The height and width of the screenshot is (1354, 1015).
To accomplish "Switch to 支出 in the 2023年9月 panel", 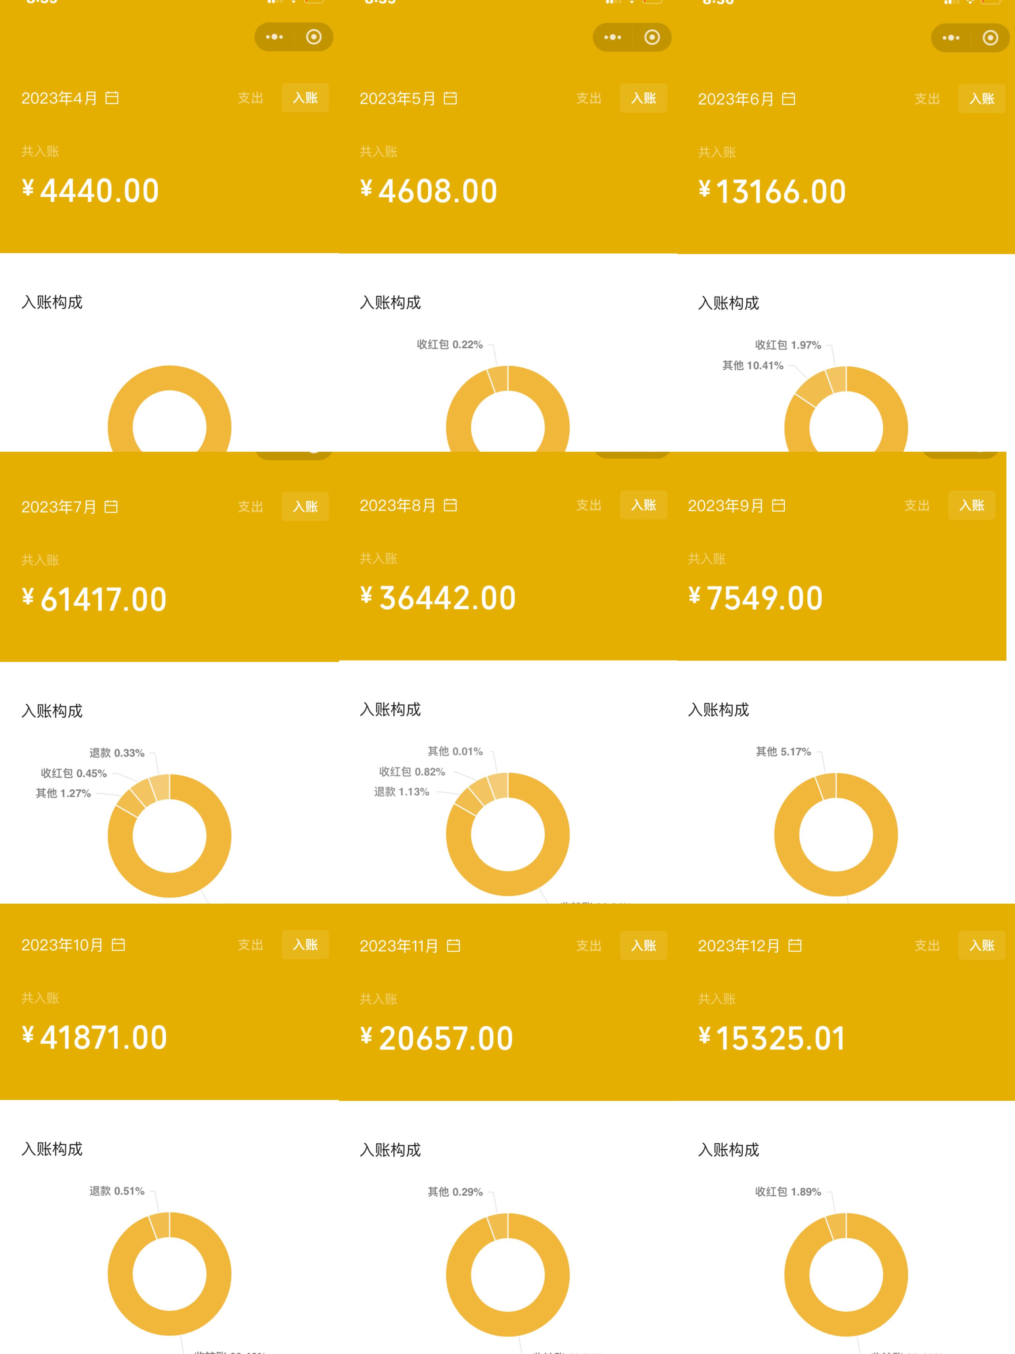I will click(x=917, y=506).
